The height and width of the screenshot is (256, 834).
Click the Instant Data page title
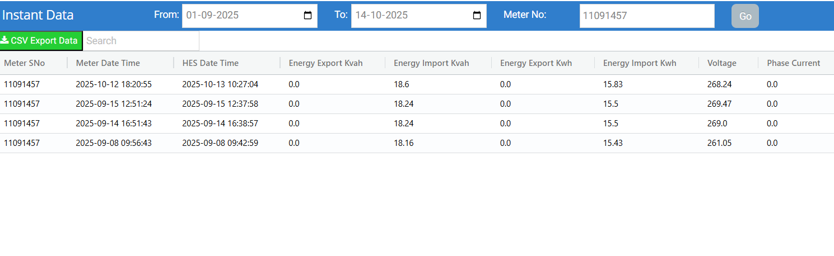pos(38,16)
